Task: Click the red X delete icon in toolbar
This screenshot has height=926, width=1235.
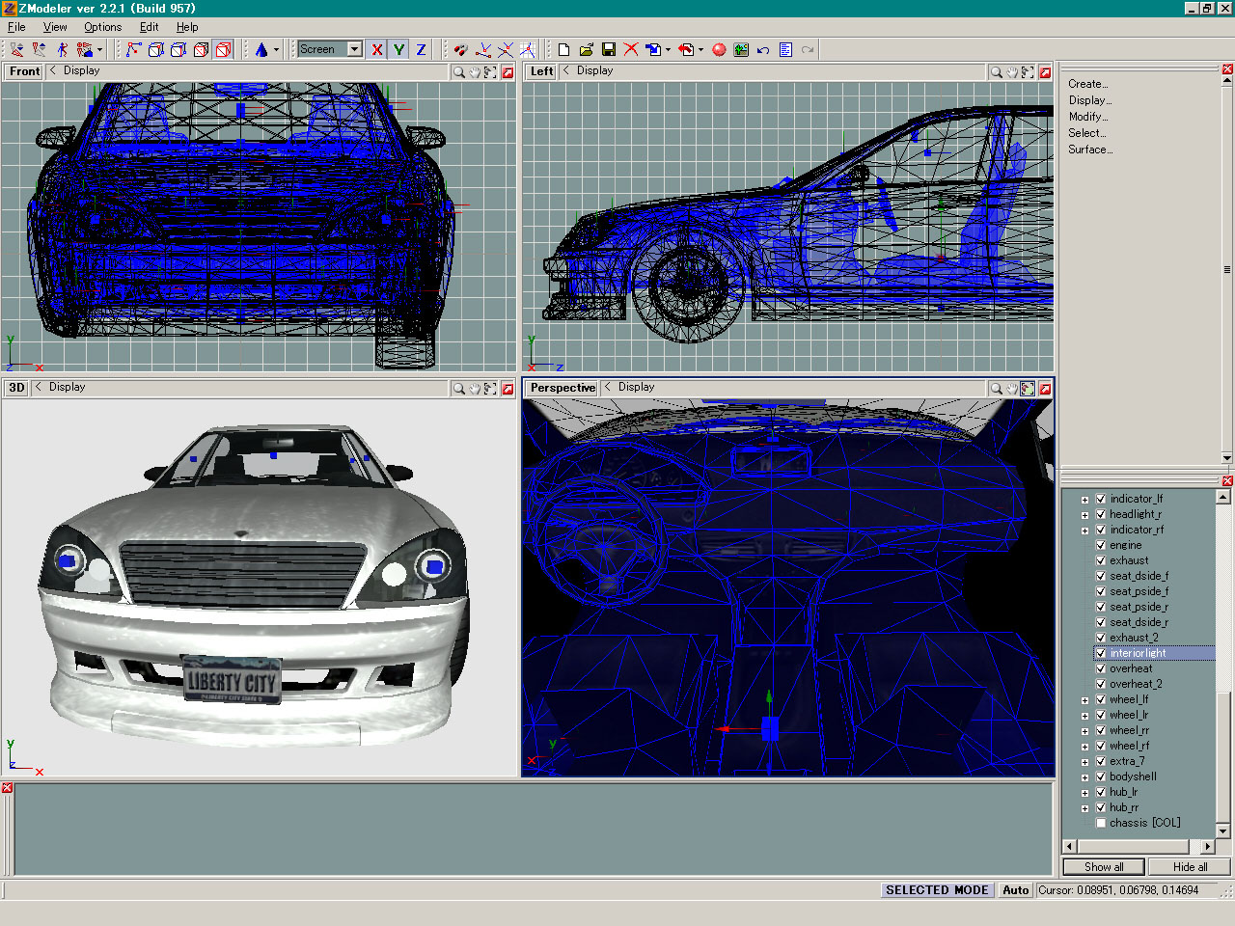Action: point(630,49)
